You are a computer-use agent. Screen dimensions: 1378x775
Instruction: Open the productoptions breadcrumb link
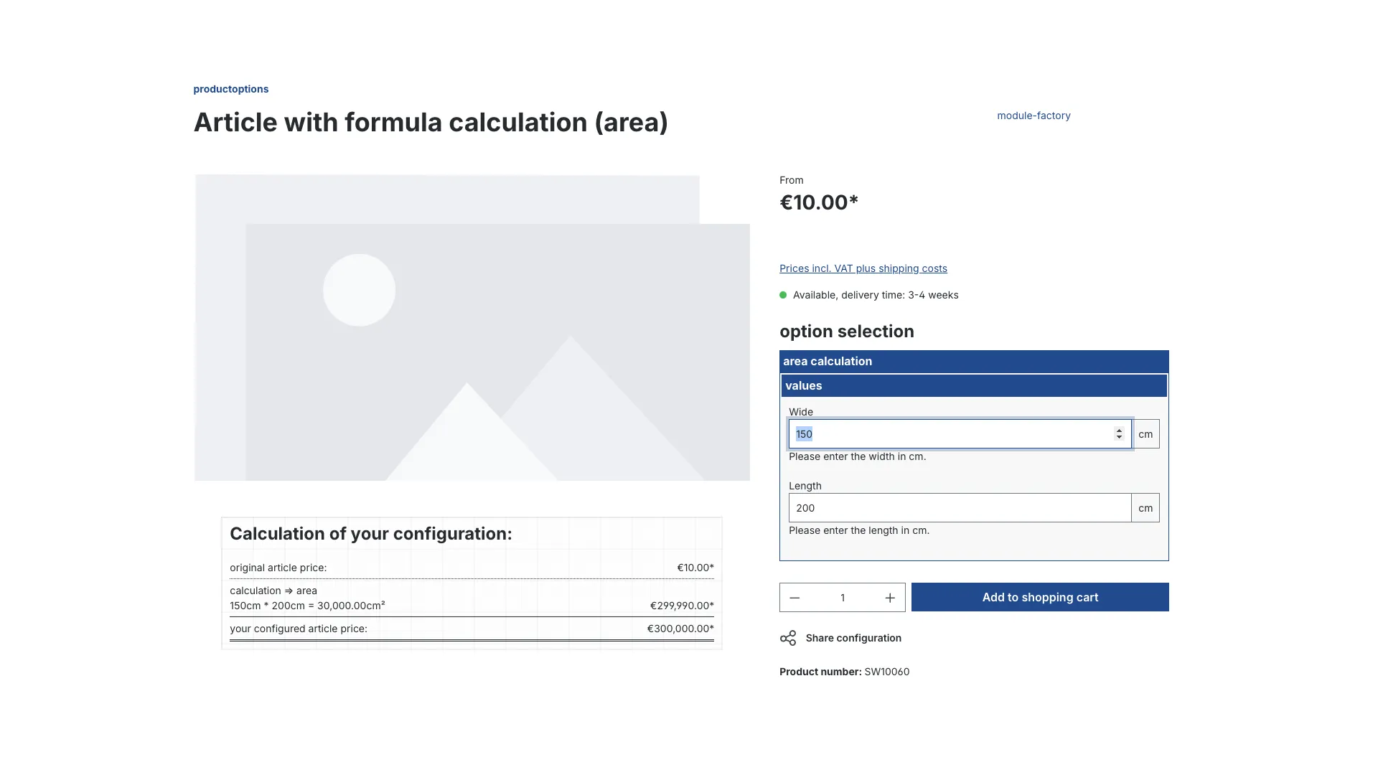(x=230, y=89)
